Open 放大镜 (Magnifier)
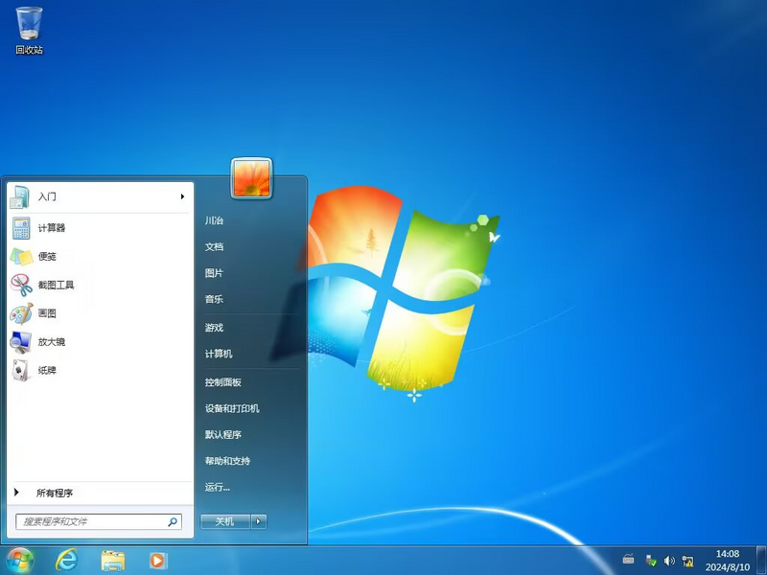 pos(52,342)
